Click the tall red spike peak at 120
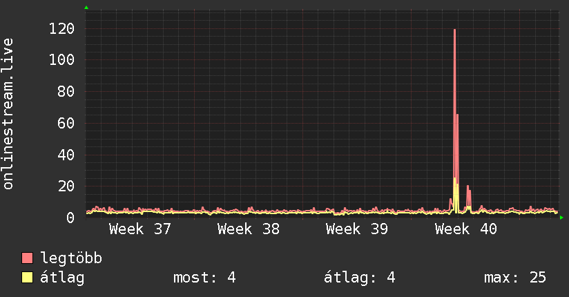The height and width of the screenshot is (297, 569). (x=454, y=30)
